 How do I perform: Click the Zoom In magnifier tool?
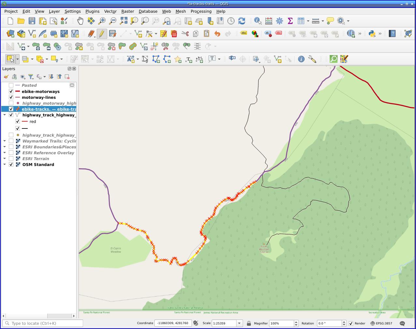(102, 21)
